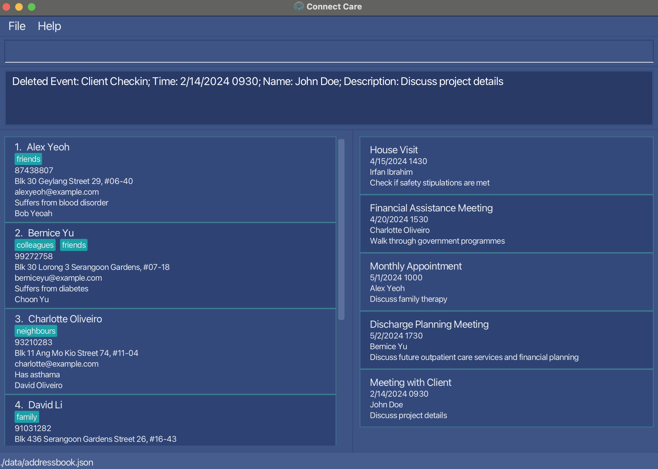
Task: Select the family tag on David Li
Action: (x=26, y=416)
